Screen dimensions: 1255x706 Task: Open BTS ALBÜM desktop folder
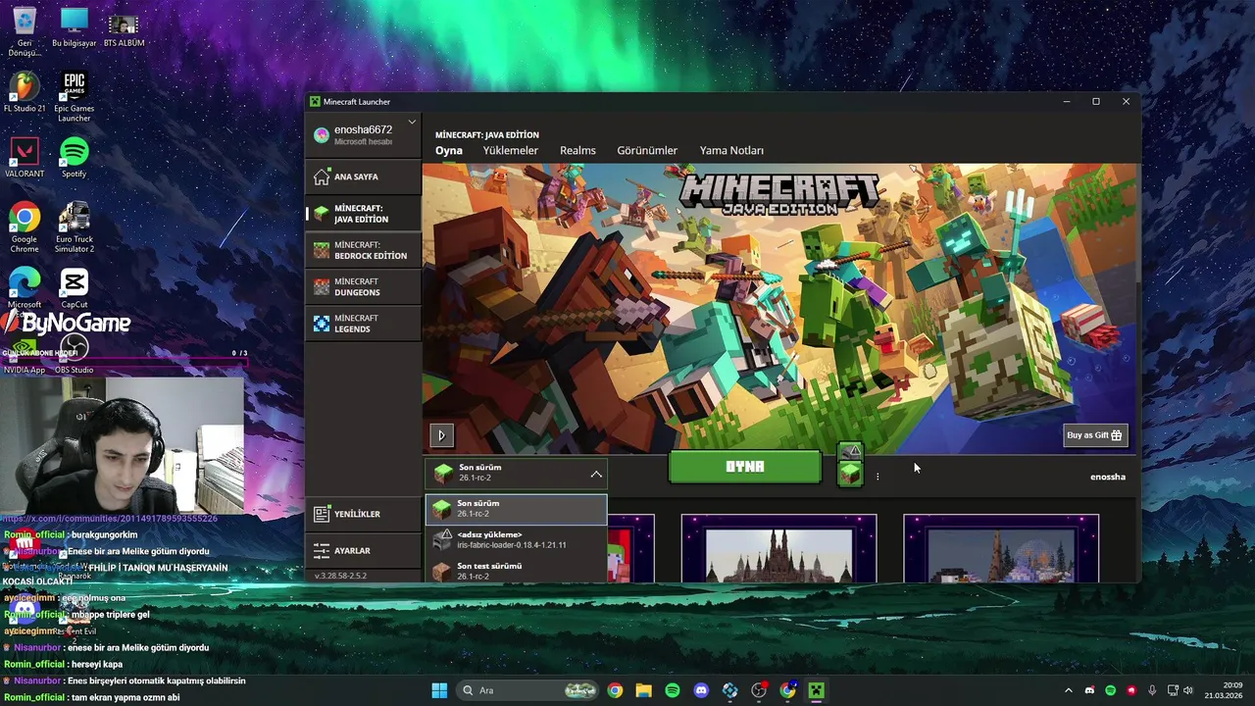(124, 27)
